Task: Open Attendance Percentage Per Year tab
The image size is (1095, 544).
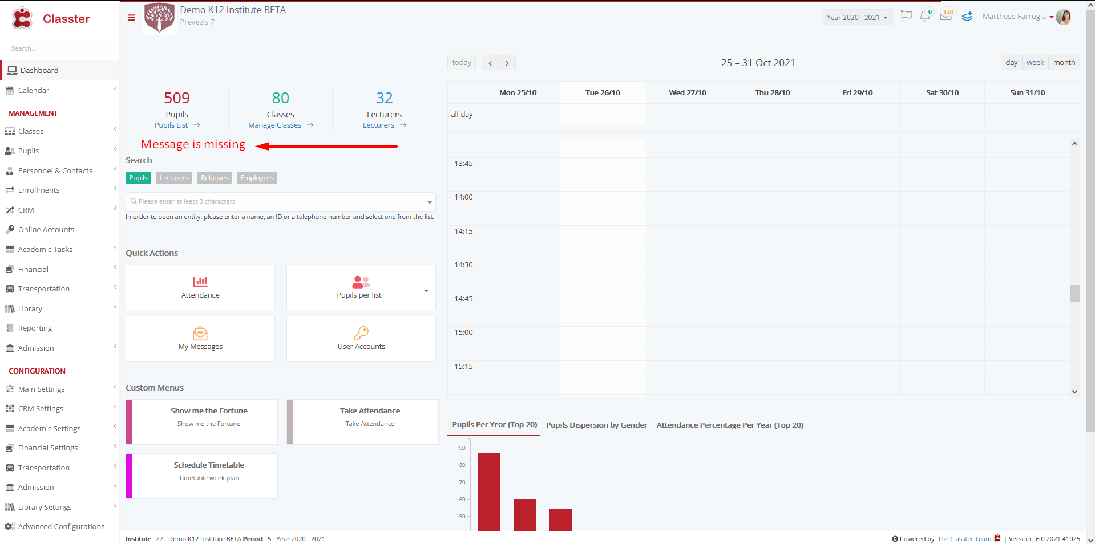Action: 730,425
